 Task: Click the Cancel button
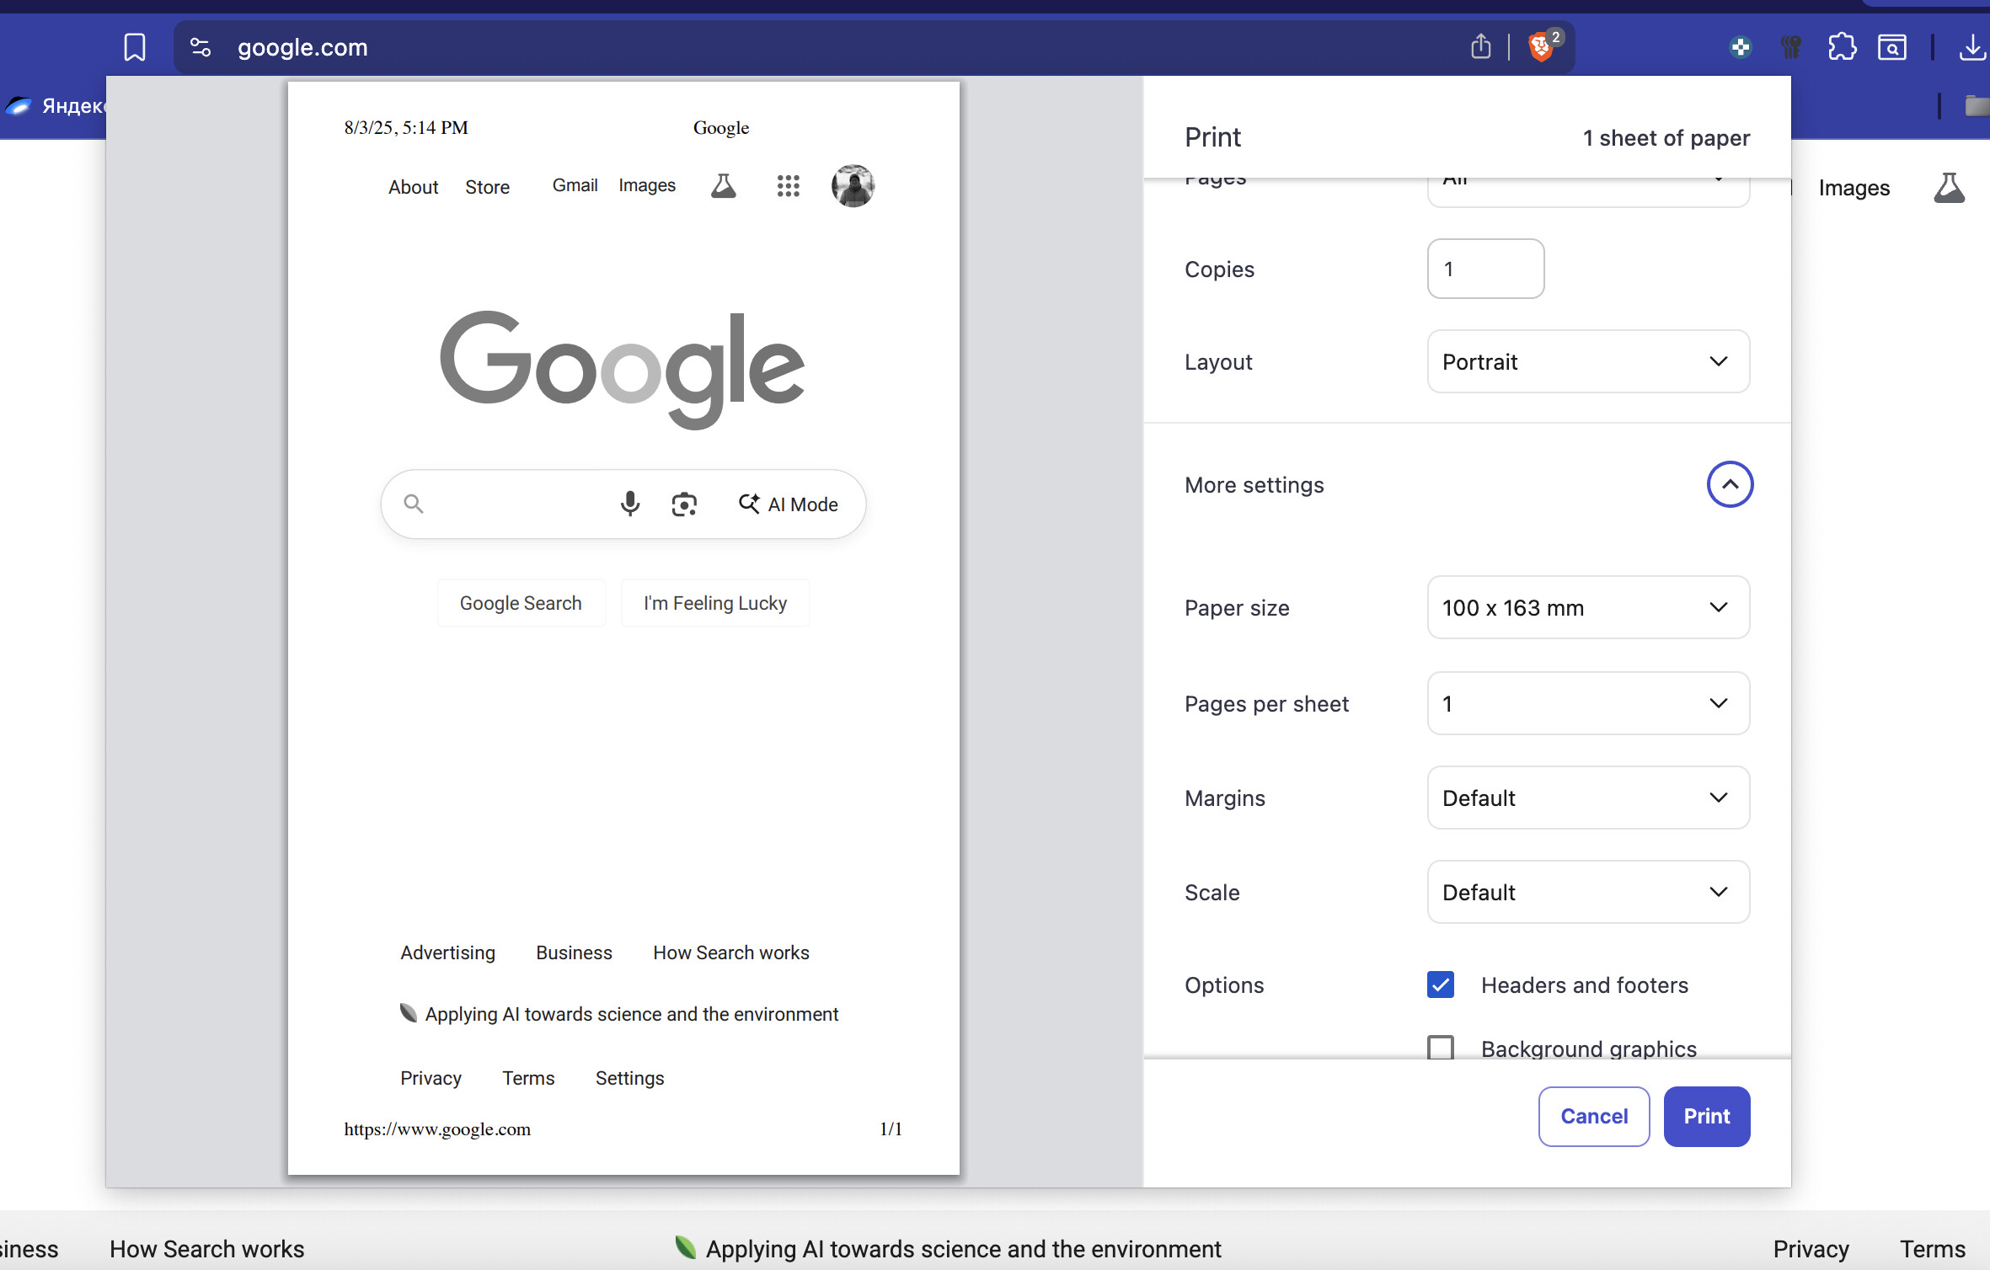click(x=1593, y=1116)
